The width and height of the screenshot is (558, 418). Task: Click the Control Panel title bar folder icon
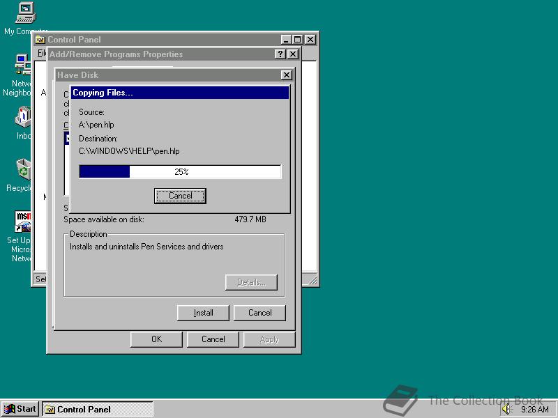click(x=40, y=40)
